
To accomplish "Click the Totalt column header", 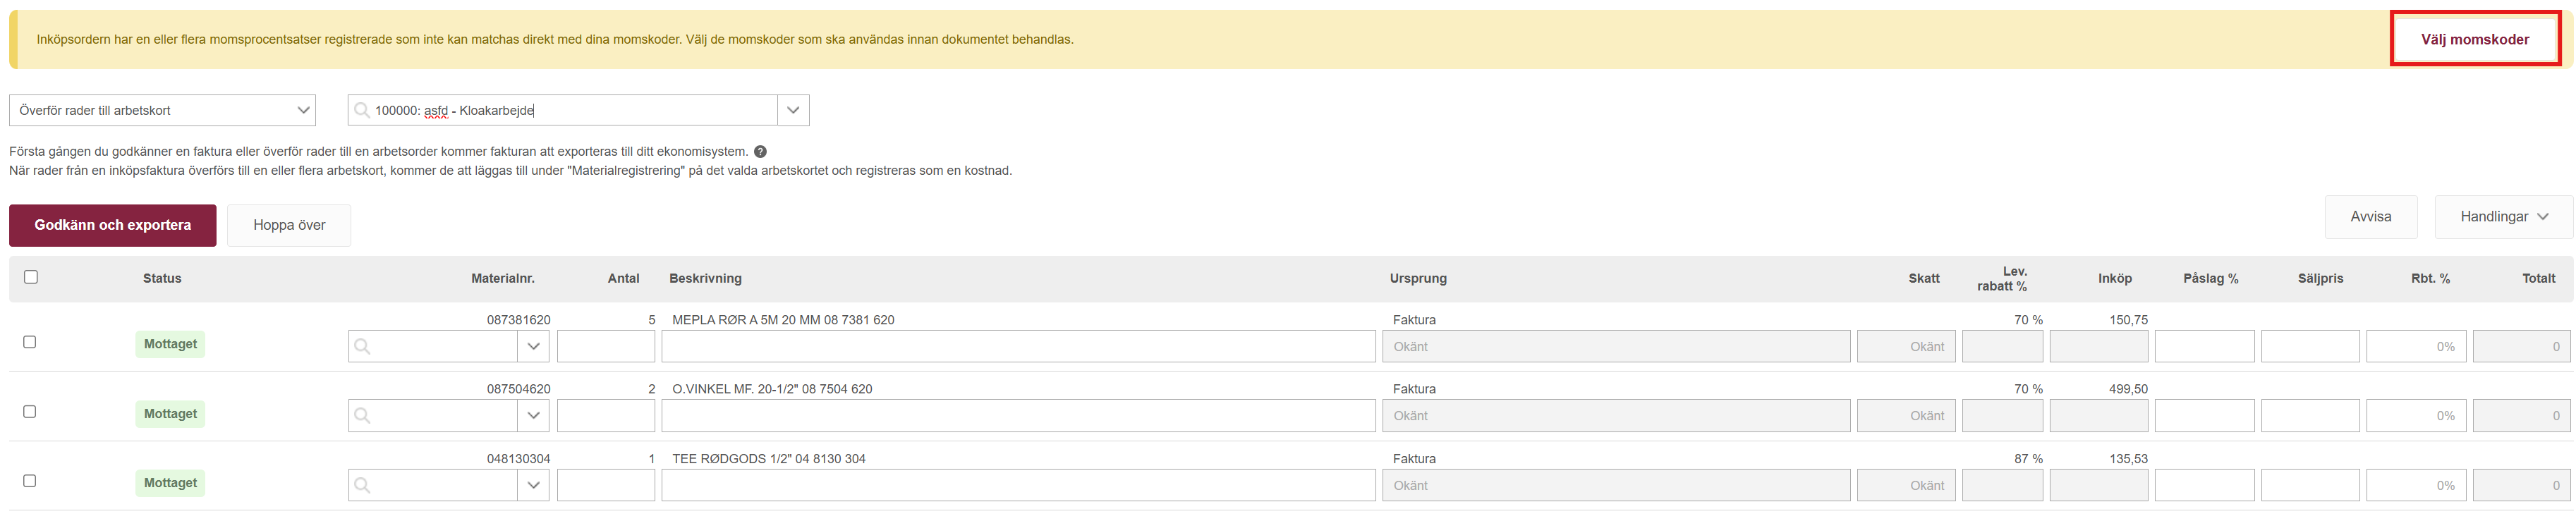I will pyautogui.click(x=2538, y=278).
